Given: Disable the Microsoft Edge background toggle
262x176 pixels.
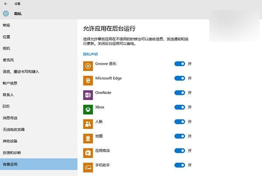Looking at the screenshot, I should [x=179, y=78].
